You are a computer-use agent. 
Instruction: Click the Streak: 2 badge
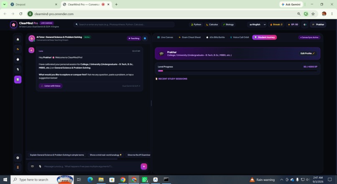tap(276, 25)
